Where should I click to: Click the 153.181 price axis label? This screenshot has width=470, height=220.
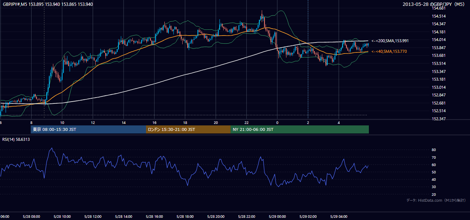coord(439,79)
